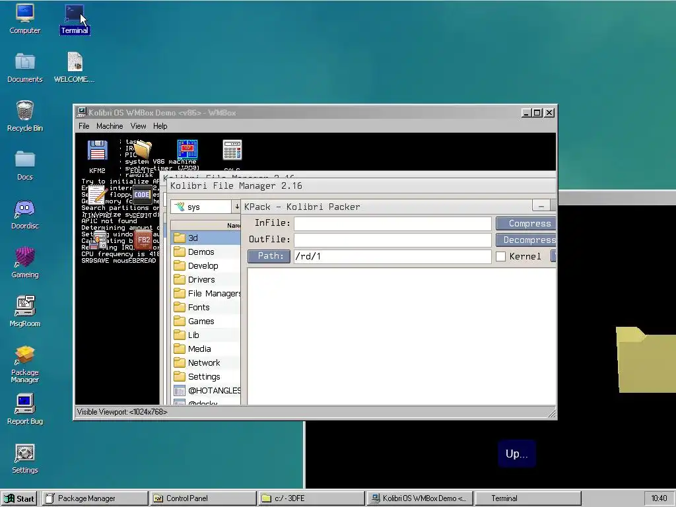Open the WELCOME text file icon
Viewport: 676px width, 507px height.
[75, 68]
